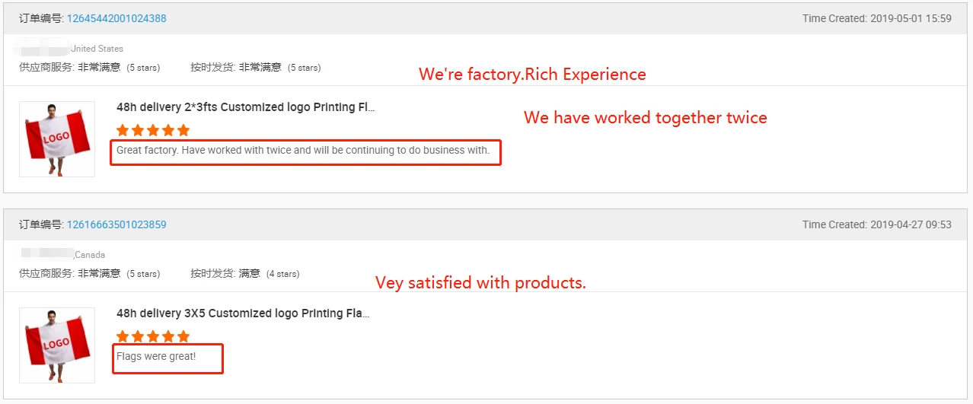973x404 pixels.
Task: Open order number 12645442001024388 link
Action: pyautogui.click(x=116, y=18)
